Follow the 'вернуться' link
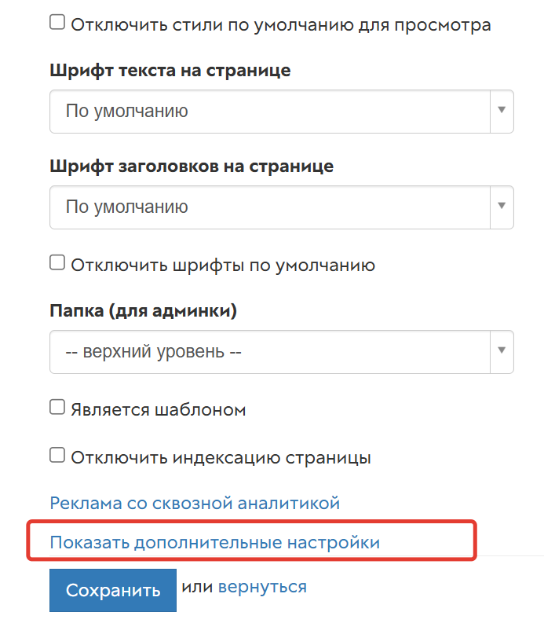The image size is (544, 634). 262,586
